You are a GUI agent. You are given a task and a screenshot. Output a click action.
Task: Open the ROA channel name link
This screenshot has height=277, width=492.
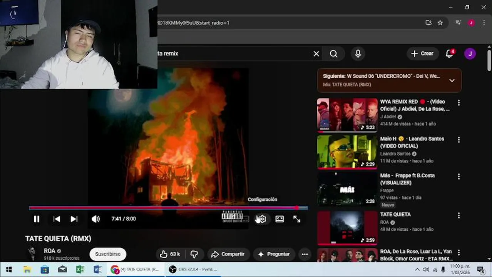click(x=49, y=251)
